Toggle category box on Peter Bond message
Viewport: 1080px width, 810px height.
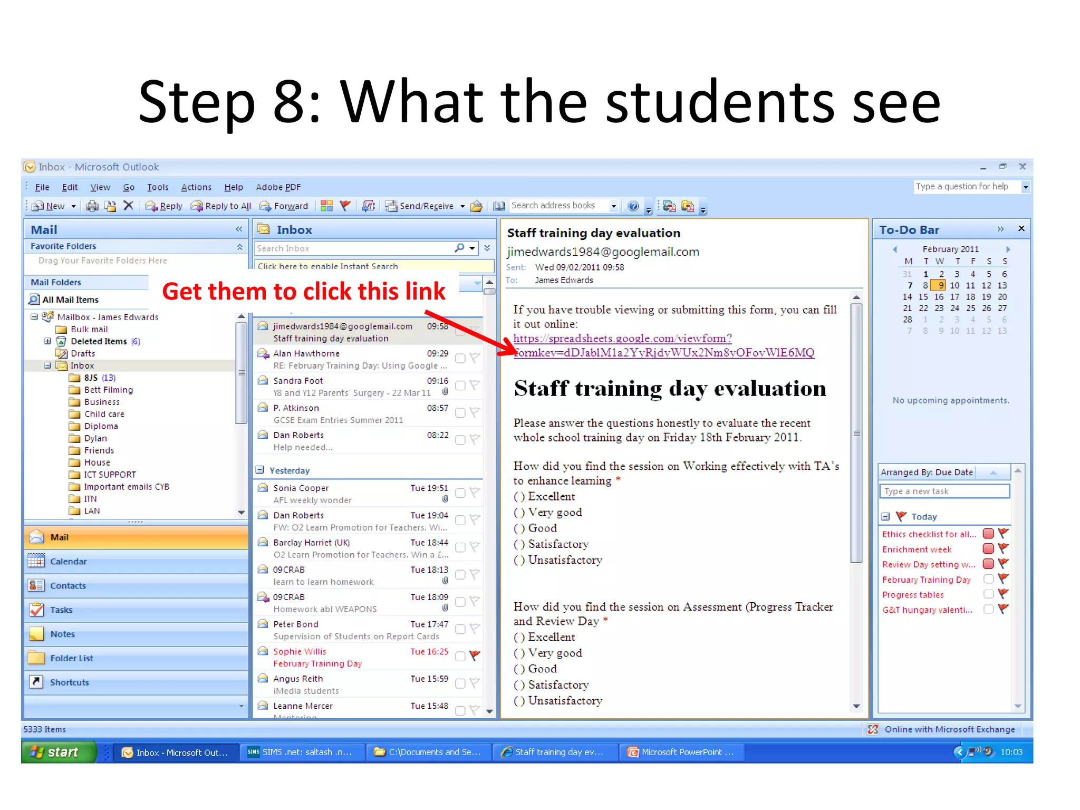pos(460,629)
